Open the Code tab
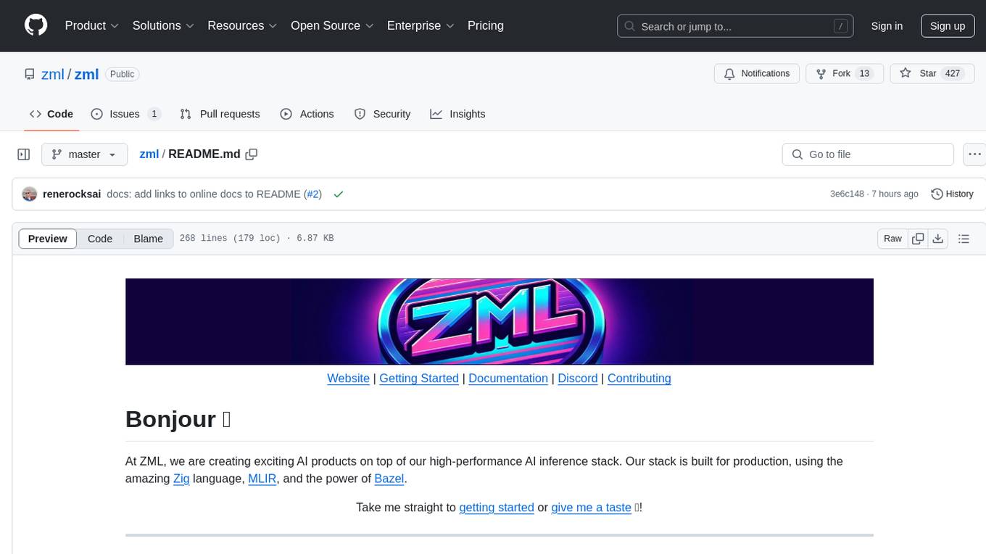This screenshot has width=986, height=554. click(51, 114)
